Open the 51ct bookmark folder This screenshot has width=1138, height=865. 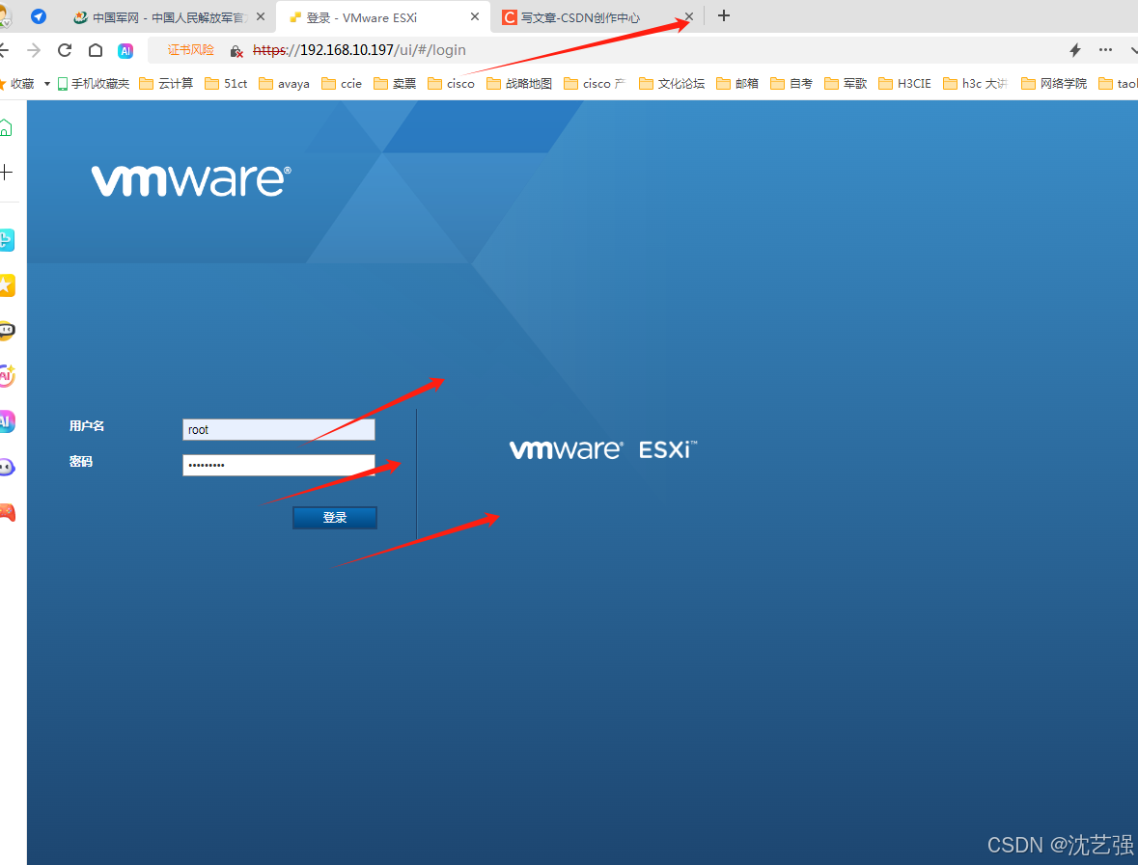(x=226, y=84)
